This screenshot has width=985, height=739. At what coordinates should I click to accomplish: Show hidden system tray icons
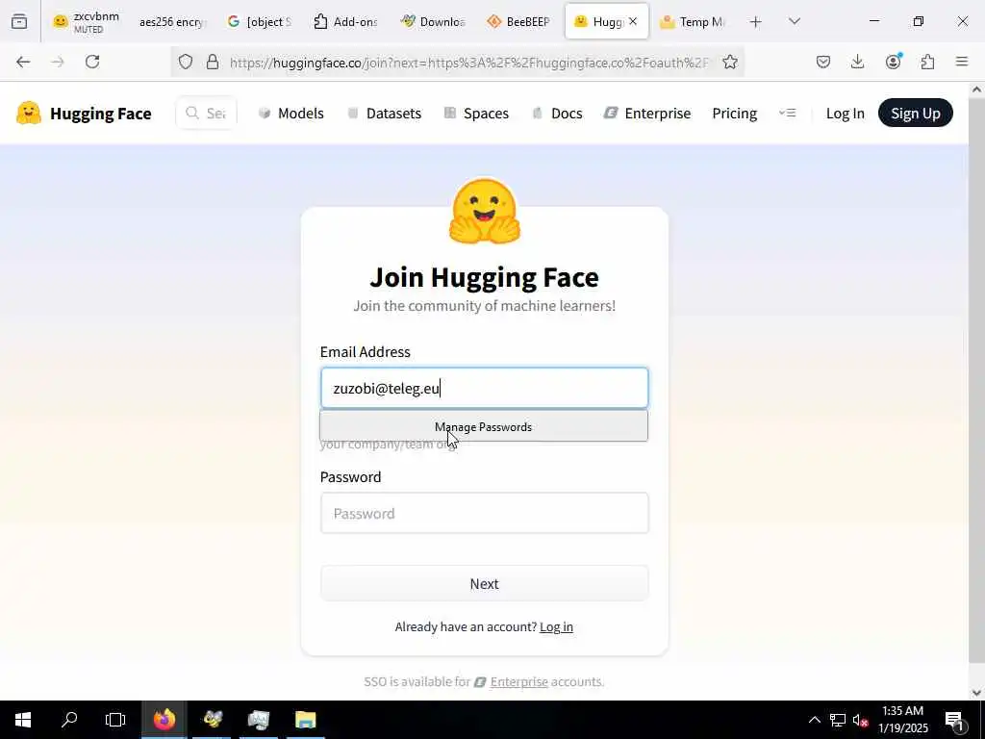point(814,720)
